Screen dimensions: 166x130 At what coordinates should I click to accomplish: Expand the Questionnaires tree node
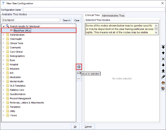(3, 94)
